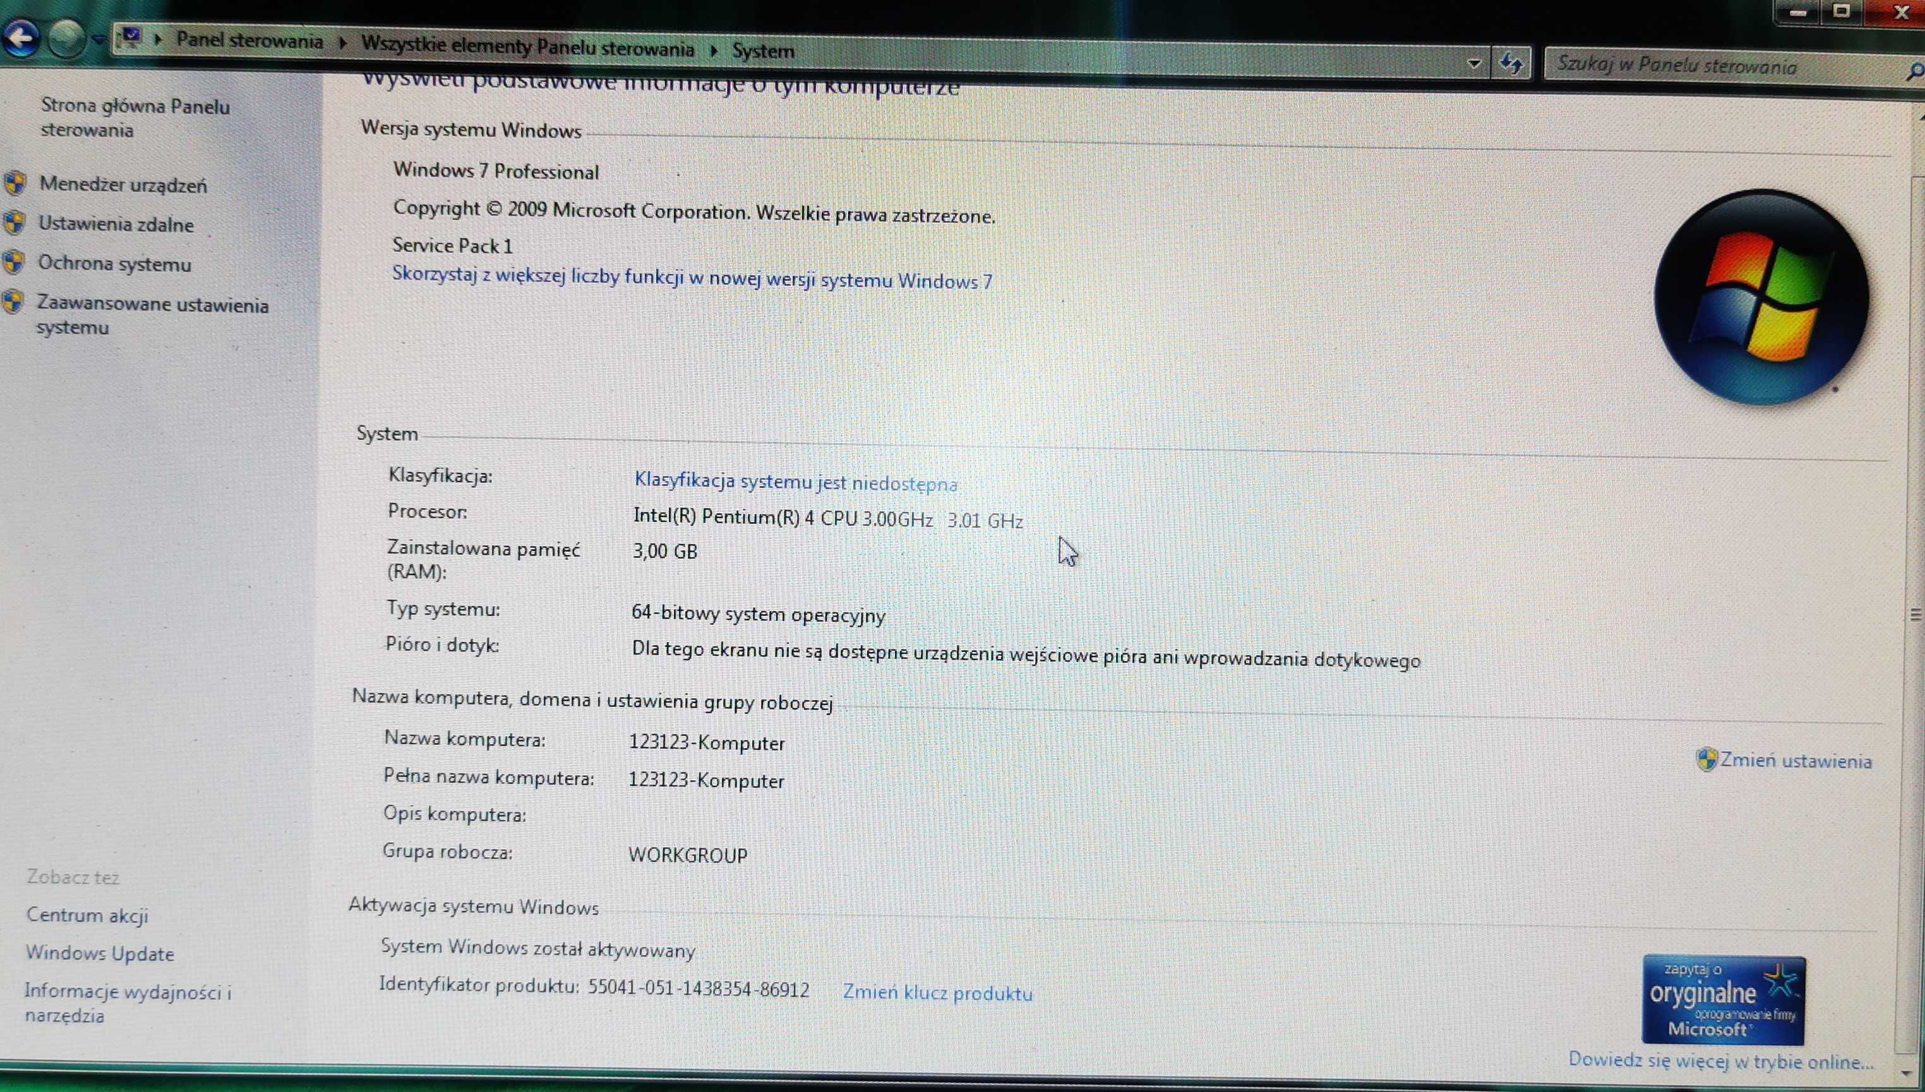Open Strona główna Panelu sterowania
This screenshot has height=1092, width=1925.
(135, 118)
